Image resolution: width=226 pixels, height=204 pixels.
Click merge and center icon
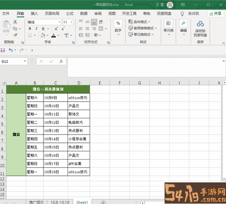pyautogui.click(x=101, y=29)
